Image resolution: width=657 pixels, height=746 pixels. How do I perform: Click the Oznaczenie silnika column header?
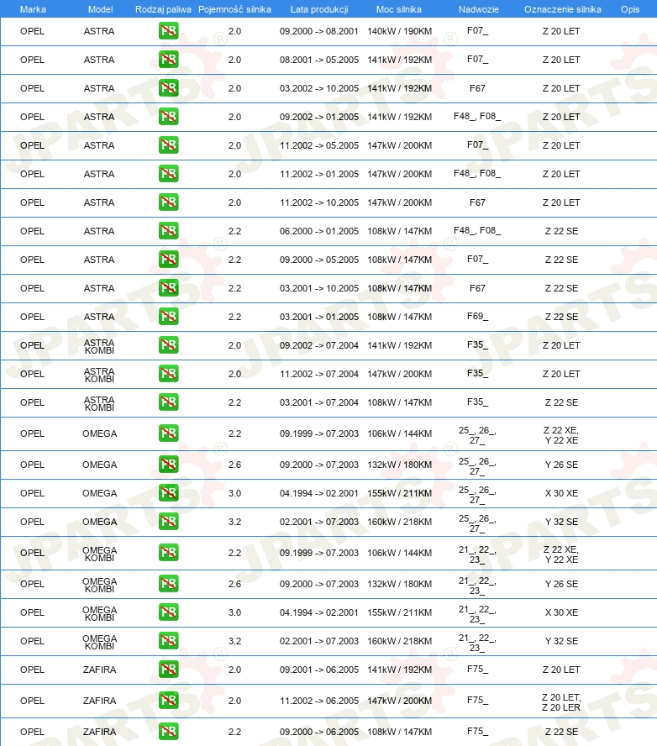point(563,9)
